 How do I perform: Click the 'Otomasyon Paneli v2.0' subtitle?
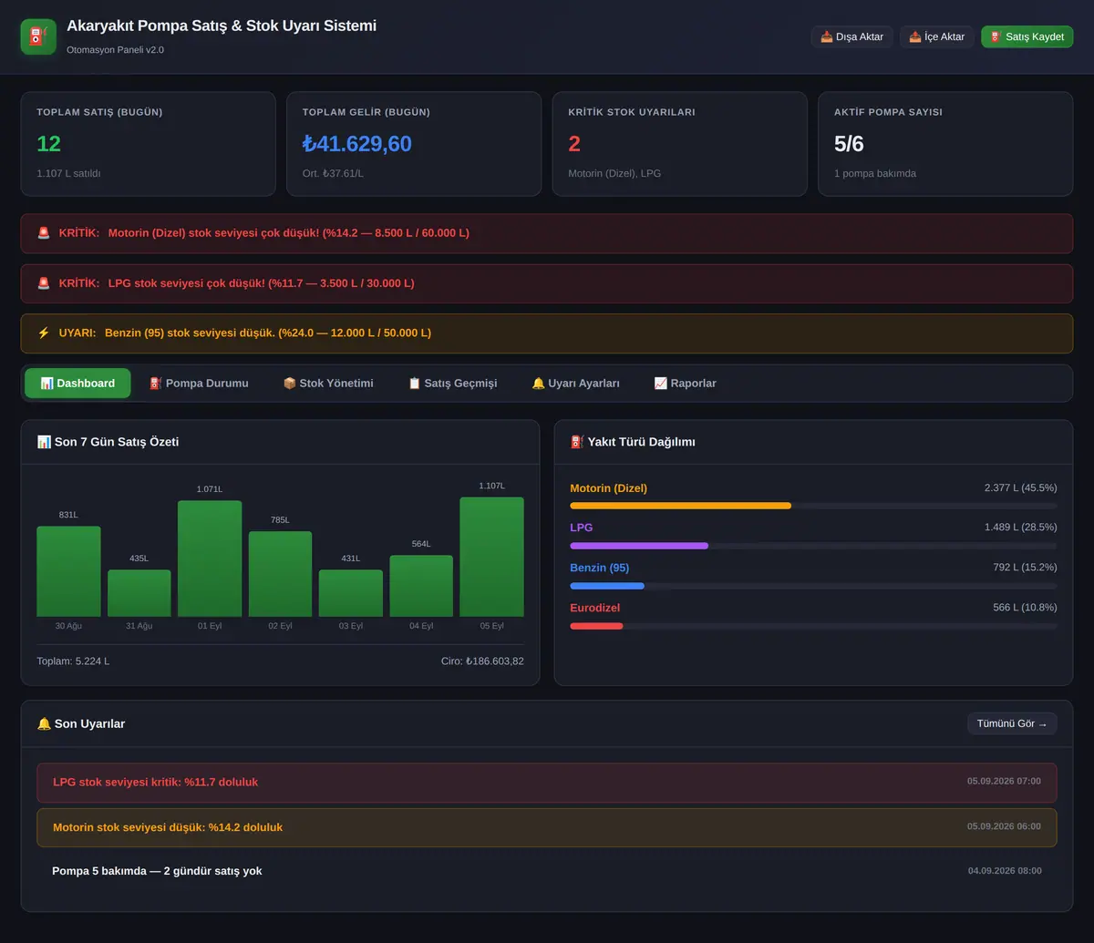(115, 49)
